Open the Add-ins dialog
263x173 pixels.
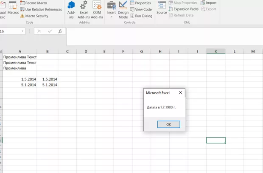point(71,9)
